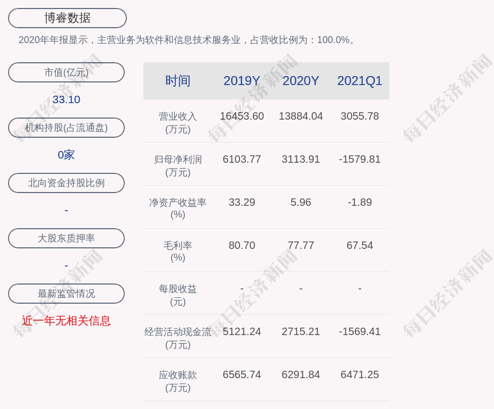Click the 营业收入(万元) row label
The image size is (494, 409).
point(178,122)
